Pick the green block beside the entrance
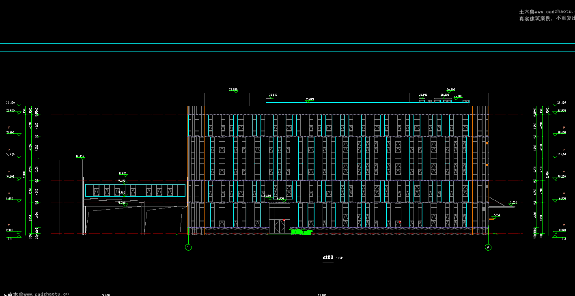 coord(301,232)
